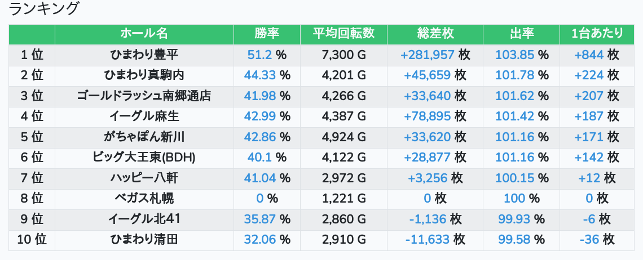Select the 1台あたり column header

click(x=597, y=34)
